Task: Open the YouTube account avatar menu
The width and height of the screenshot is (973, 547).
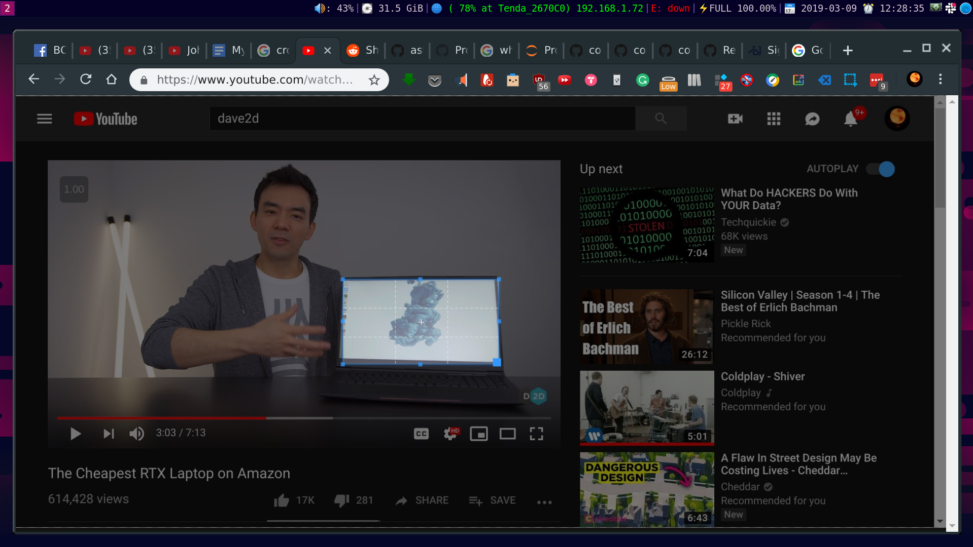Action: [897, 118]
